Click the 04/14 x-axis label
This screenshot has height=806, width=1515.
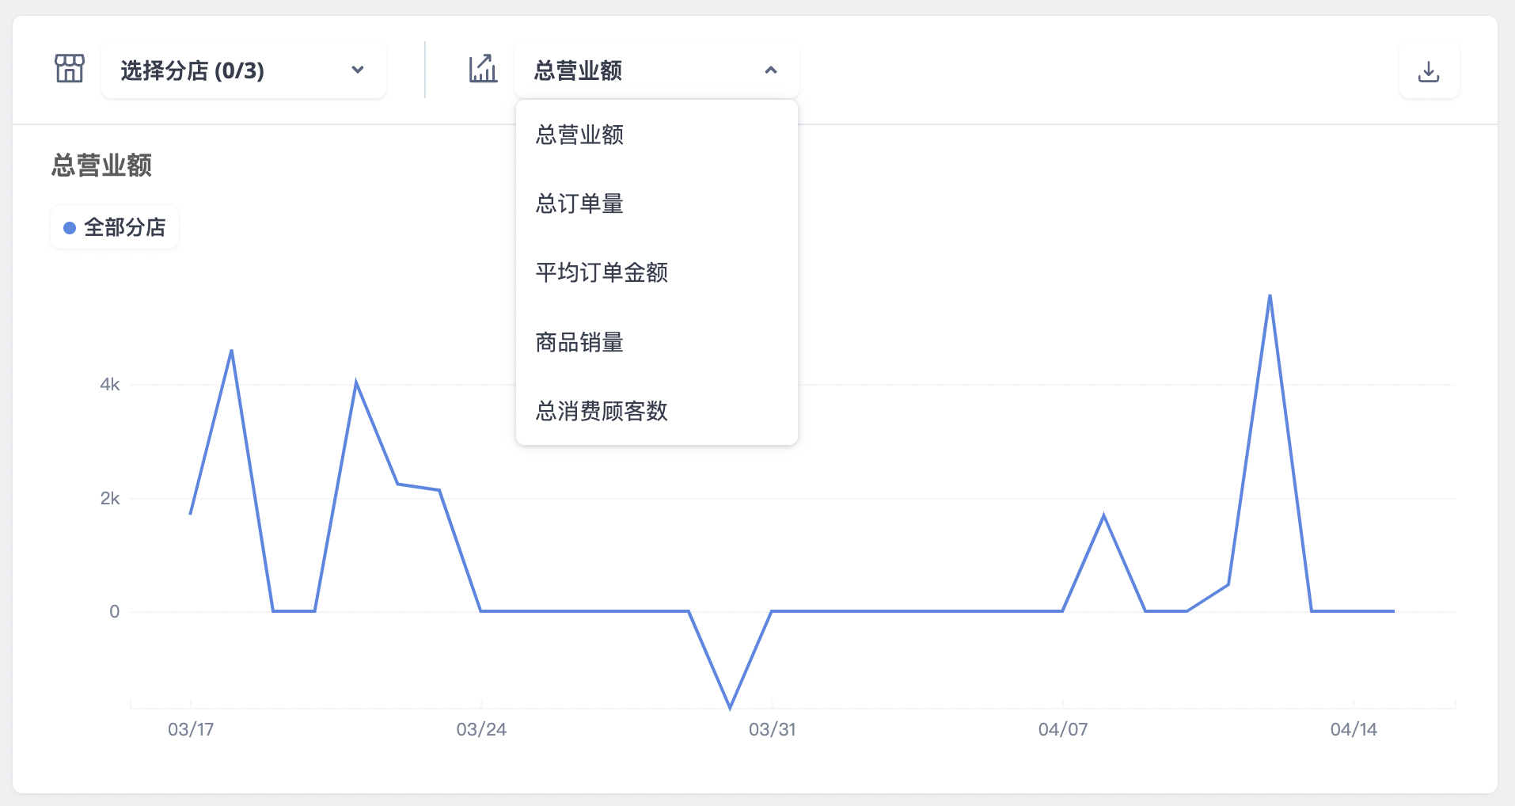coord(1354,729)
